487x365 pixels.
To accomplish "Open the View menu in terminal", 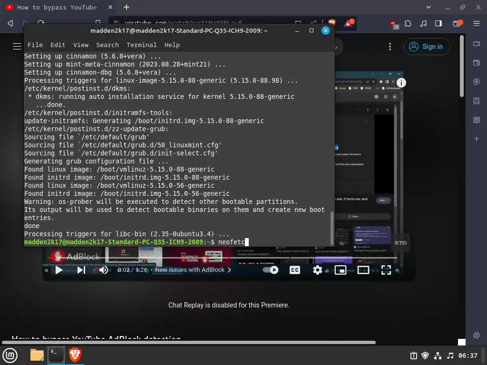I will pyautogui.click(x=81, y=45).
